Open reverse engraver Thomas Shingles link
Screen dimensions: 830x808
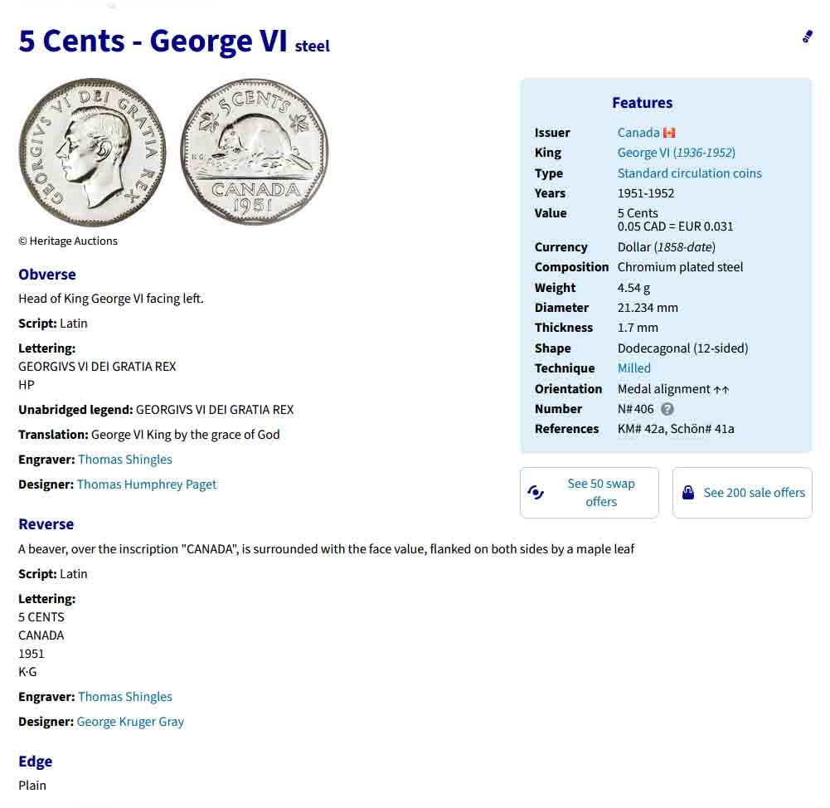click(125, 697)
